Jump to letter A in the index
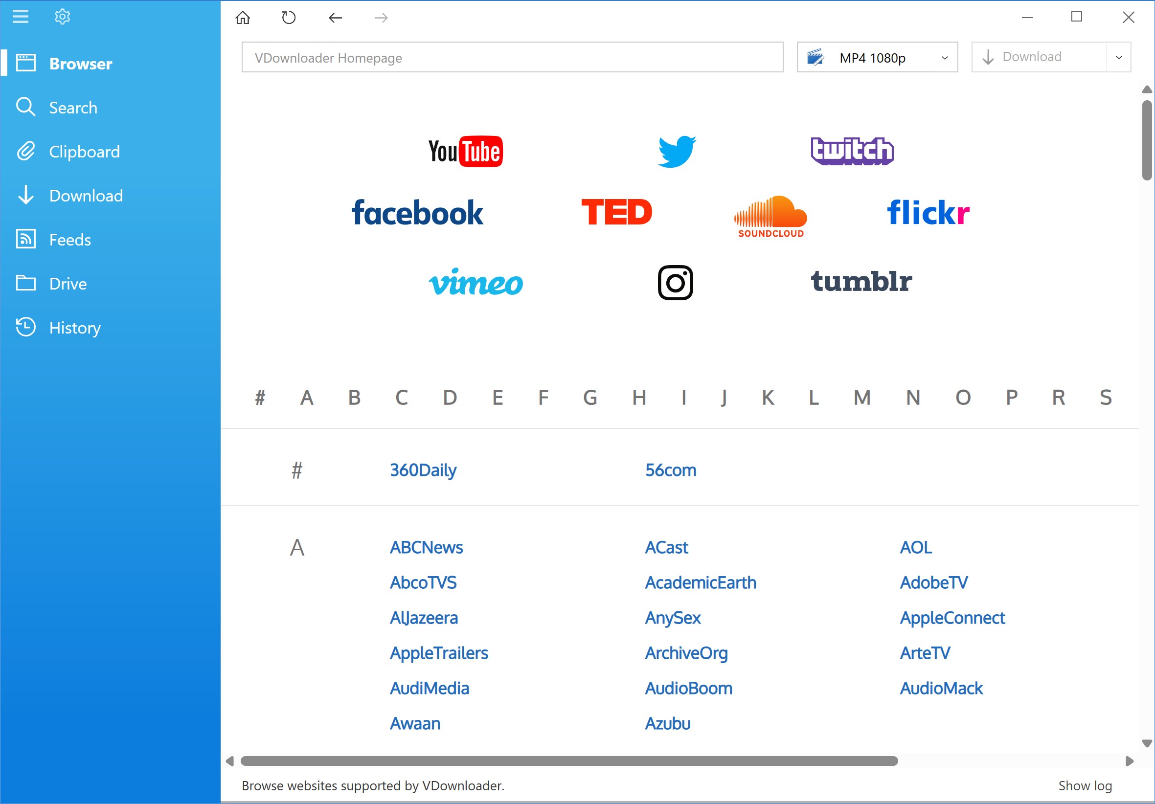This screenshot has height=804, width=1155. tap(307, 397)
